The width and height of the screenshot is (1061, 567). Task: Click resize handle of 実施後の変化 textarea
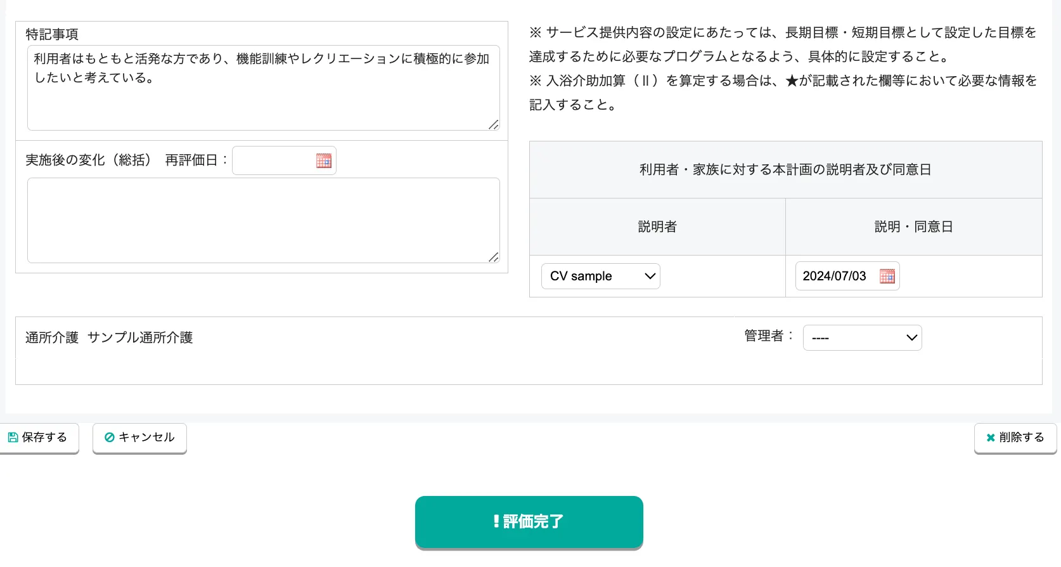pos(494,257)
